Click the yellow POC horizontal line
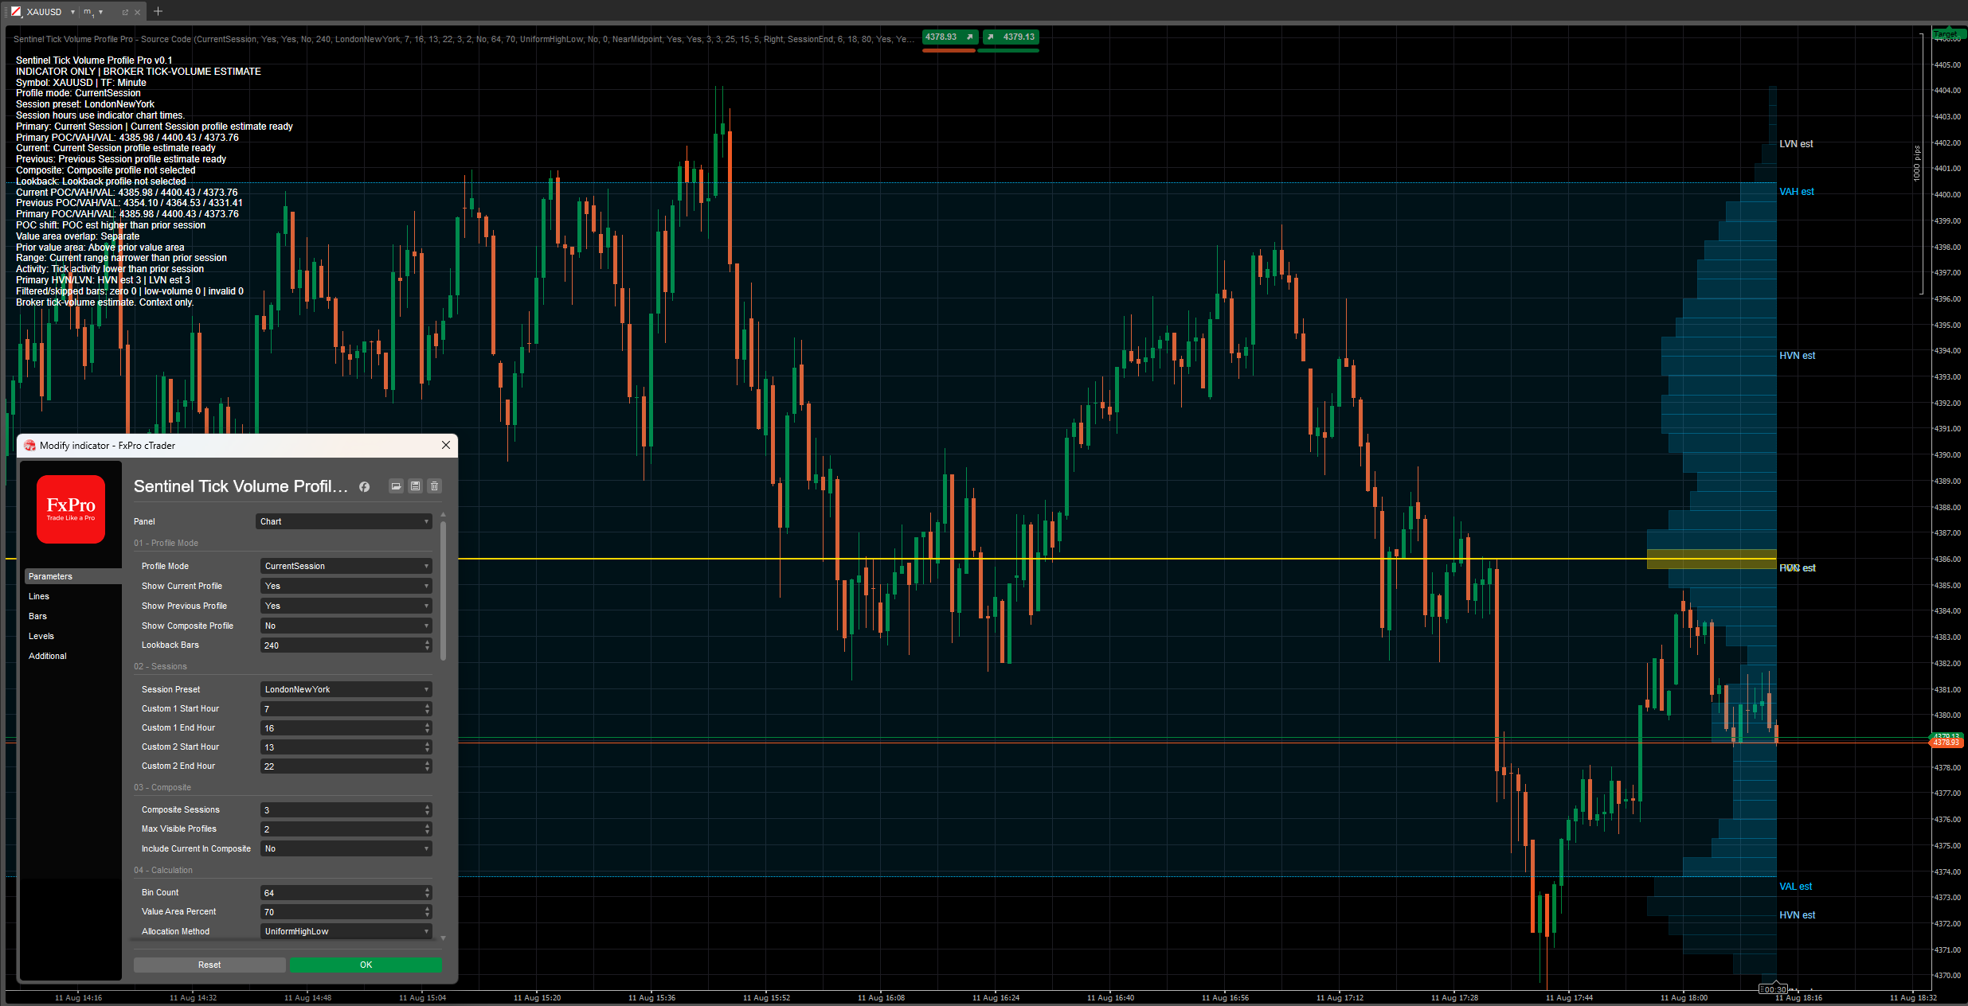The image size is (1968, 1006). [1052, 559]
